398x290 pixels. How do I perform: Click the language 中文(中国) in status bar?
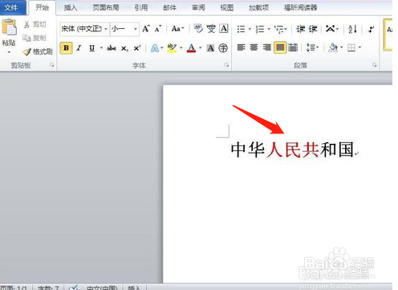tap(102, 288)
